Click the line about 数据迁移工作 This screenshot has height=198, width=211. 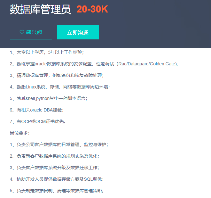pyautogui.click(x=54, y=168)
